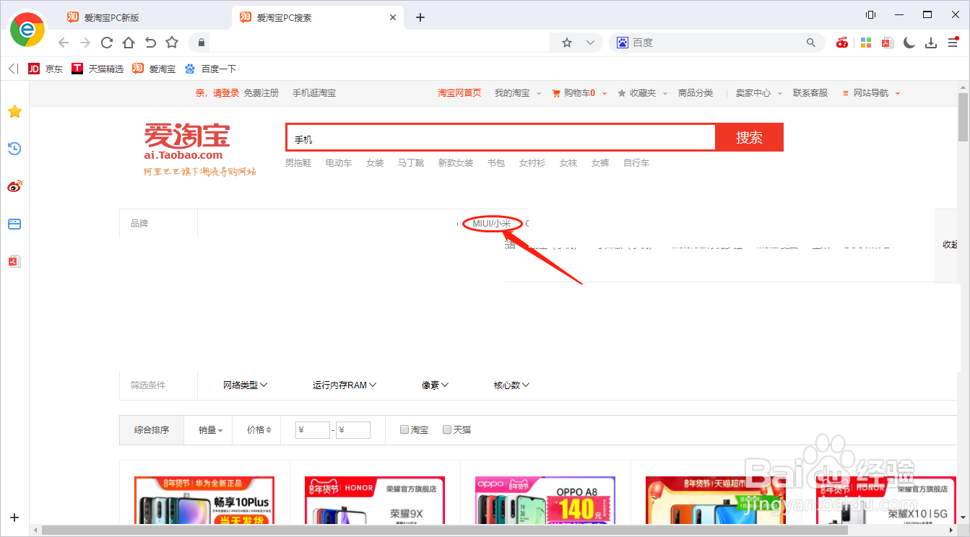Click 商品分类 in top navigation
Viewport: 970px width, 537px height.
click(696, 93)
